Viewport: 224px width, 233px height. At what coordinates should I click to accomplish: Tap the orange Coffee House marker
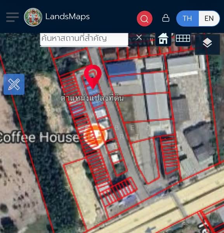pos(95,136)
